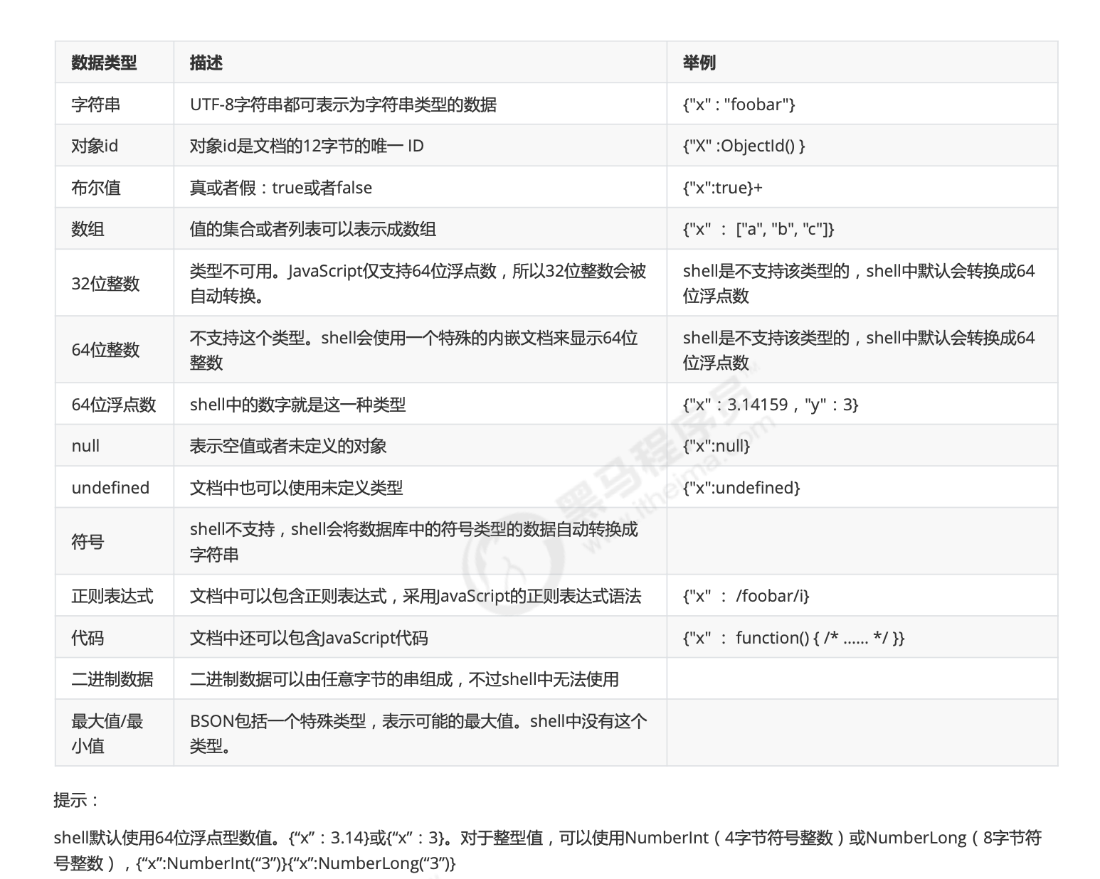Select the function() example in 代码 row
Viewport: 1100px width, 879px height.
tap(793, 638)
